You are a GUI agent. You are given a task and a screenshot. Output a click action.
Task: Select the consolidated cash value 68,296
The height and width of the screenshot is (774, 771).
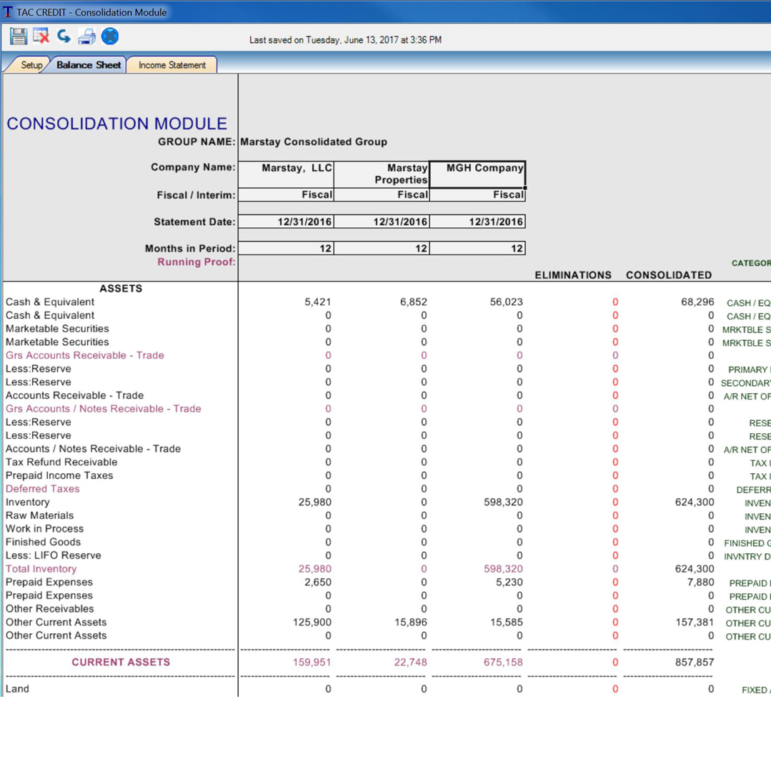pos(697,302)
